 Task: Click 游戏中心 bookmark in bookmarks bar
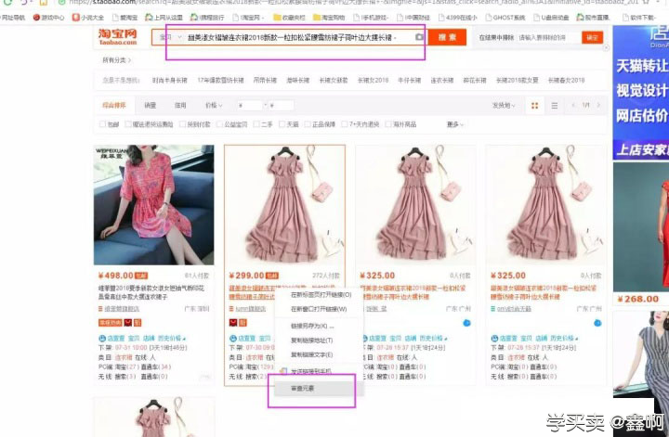[x=49, y=18]
